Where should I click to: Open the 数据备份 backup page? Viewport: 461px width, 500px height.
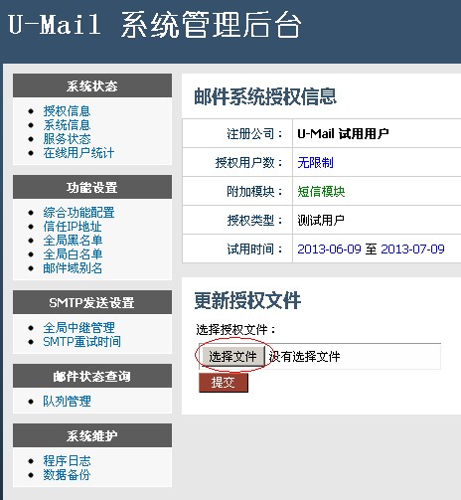pos(67,475)
